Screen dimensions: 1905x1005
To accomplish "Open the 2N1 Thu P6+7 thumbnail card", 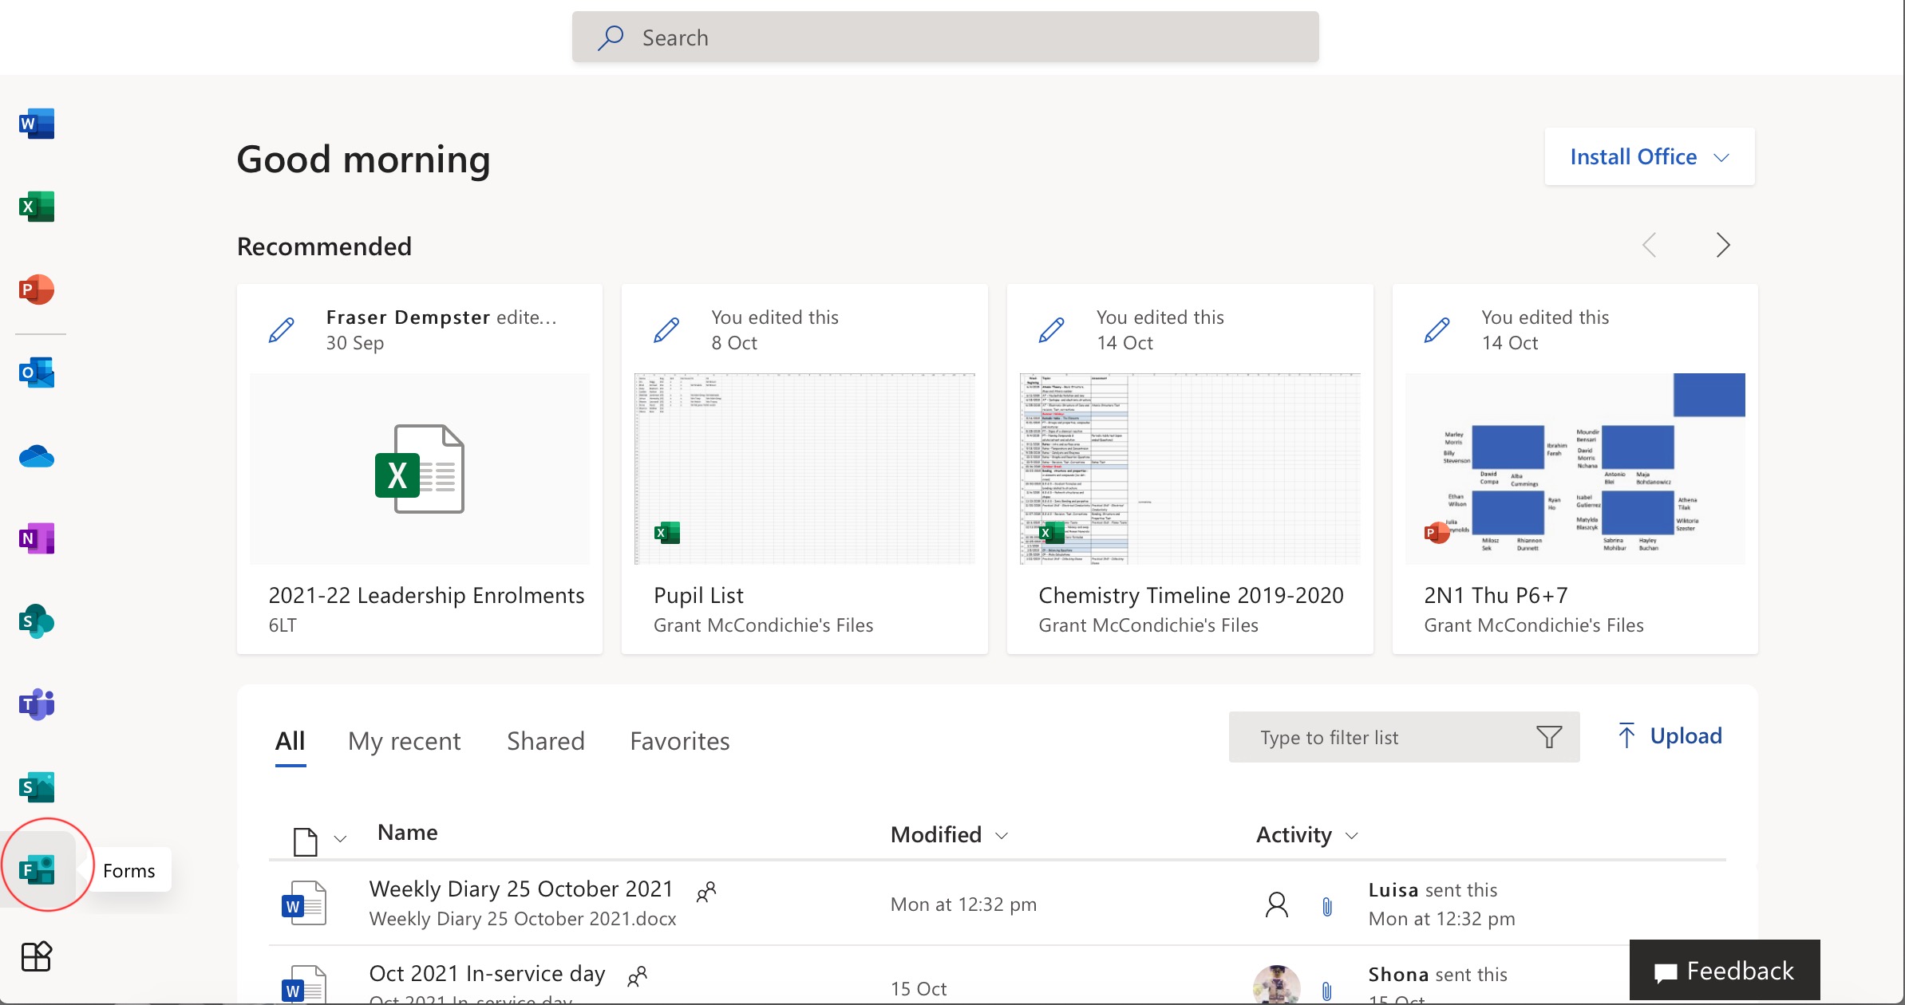I will click(x=1575, y=468).
